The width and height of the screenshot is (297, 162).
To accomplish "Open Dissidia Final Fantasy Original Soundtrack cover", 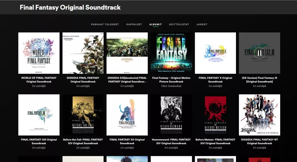I will tap(83, 53).
